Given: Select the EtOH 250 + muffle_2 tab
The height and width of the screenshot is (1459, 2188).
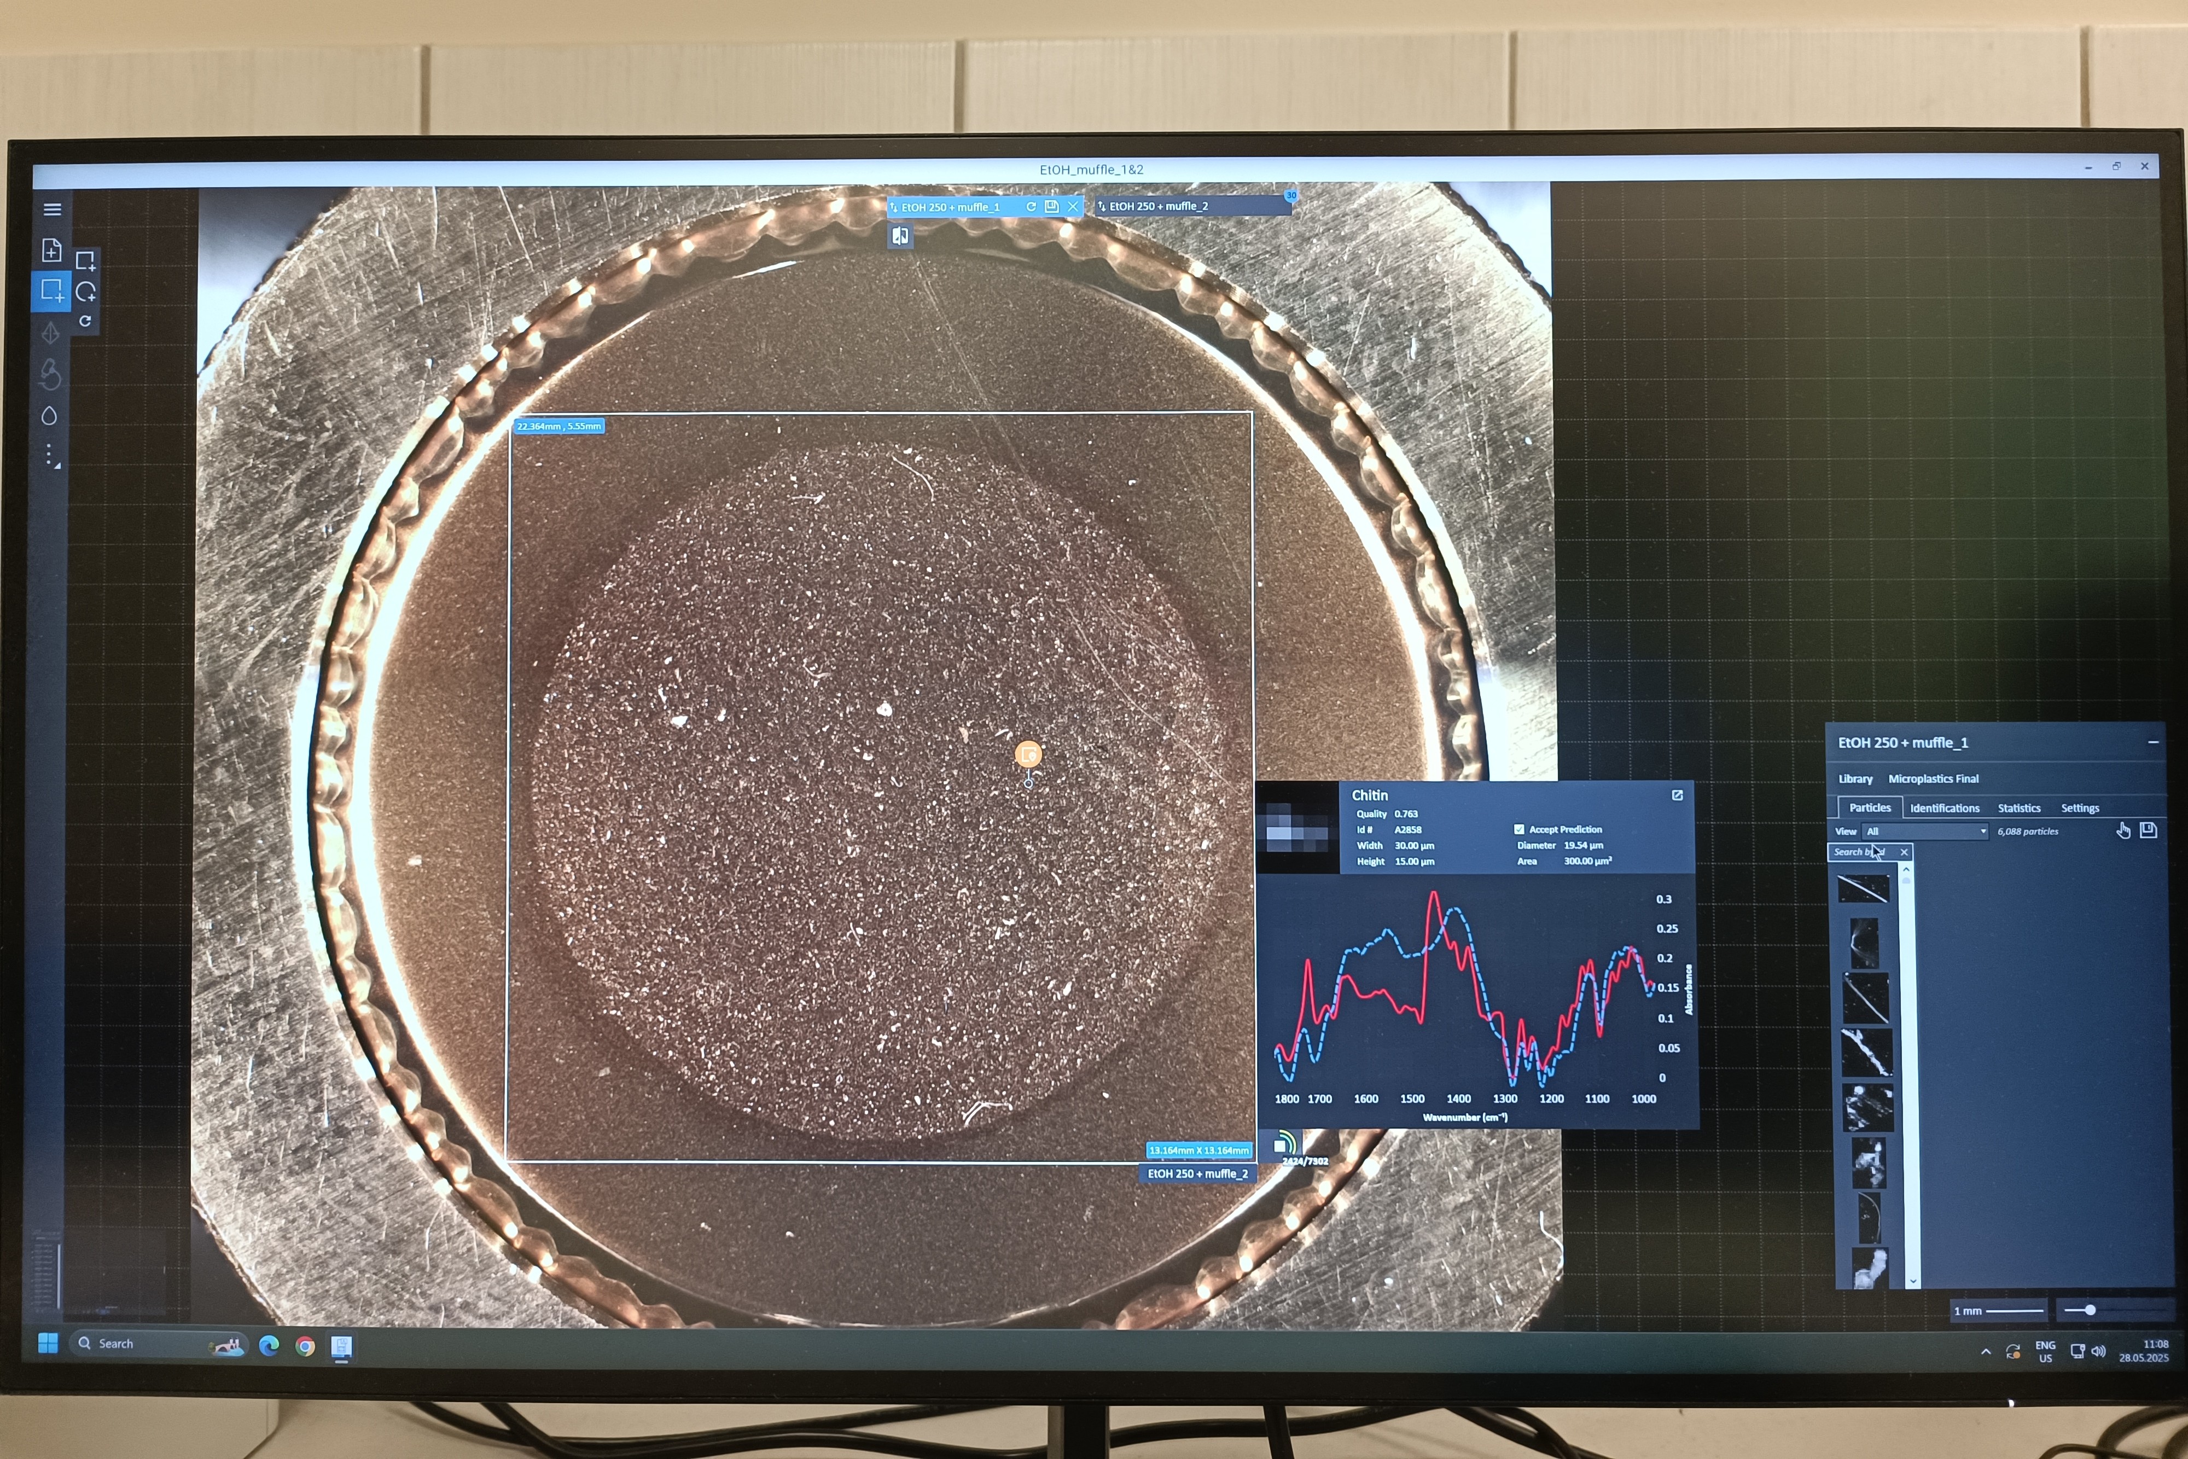Looking at the screenshot, I should pos(1158,207).
